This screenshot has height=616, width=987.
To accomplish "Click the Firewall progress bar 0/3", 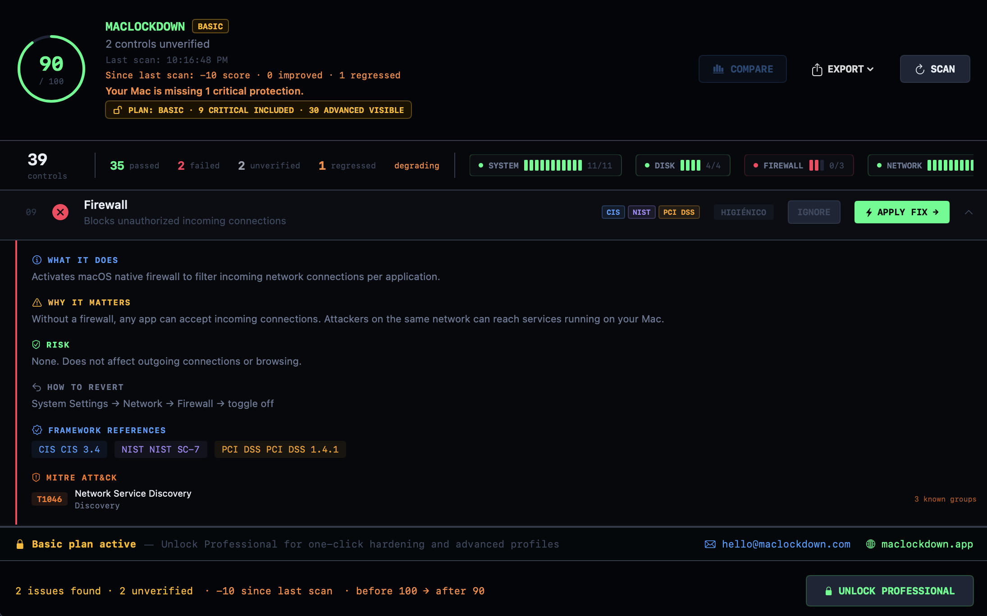I will (816, 165).
